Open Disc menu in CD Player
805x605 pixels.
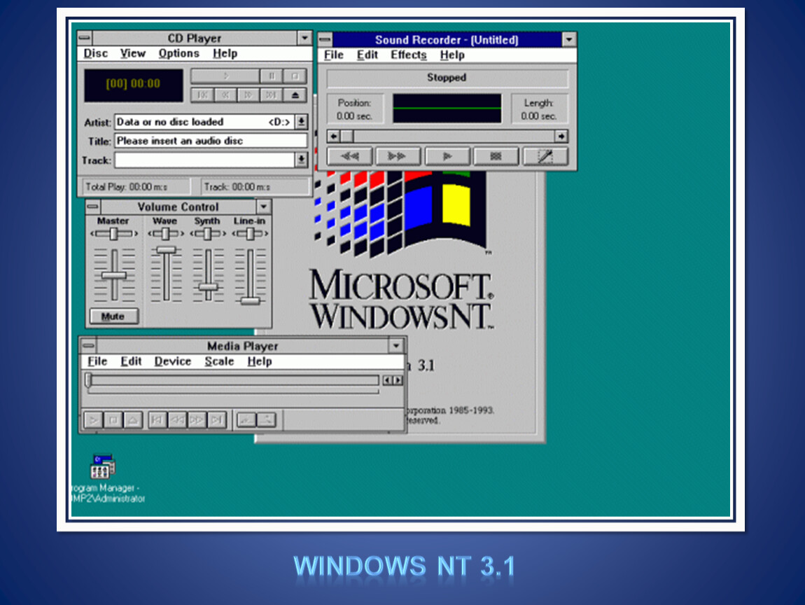95,53
